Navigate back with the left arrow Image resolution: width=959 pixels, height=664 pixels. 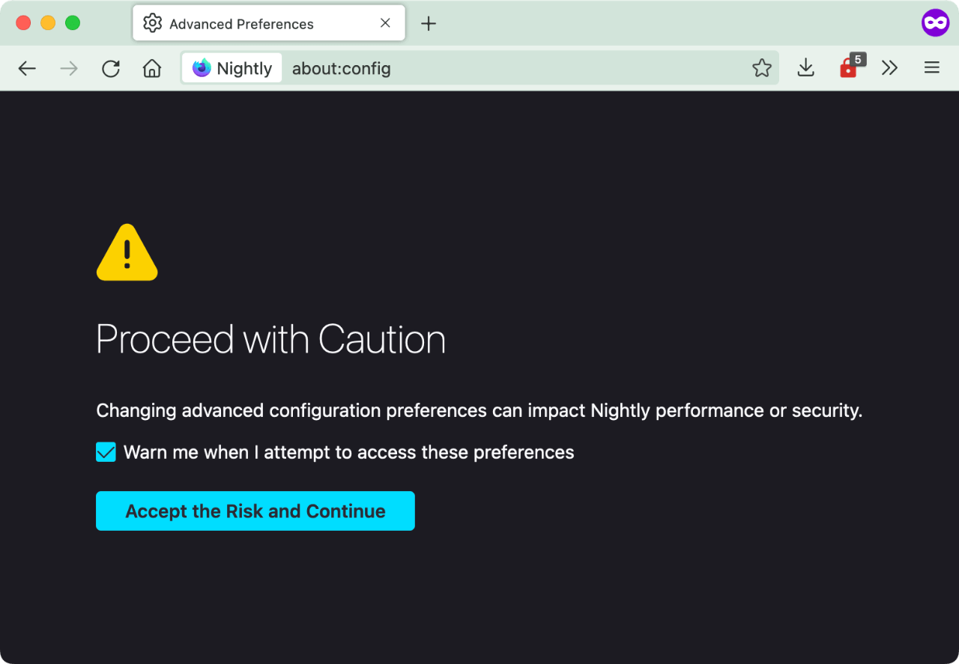point(27,68)
